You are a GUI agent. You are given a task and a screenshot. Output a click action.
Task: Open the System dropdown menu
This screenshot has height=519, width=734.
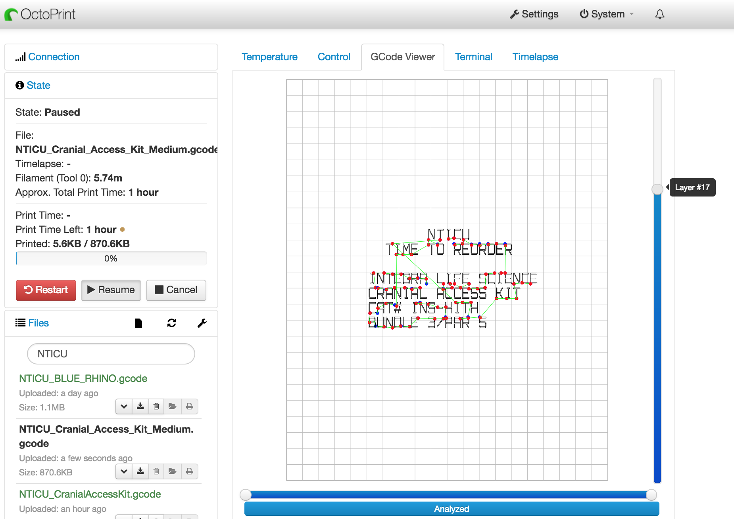pyautogui.click(x=607, y=14)
